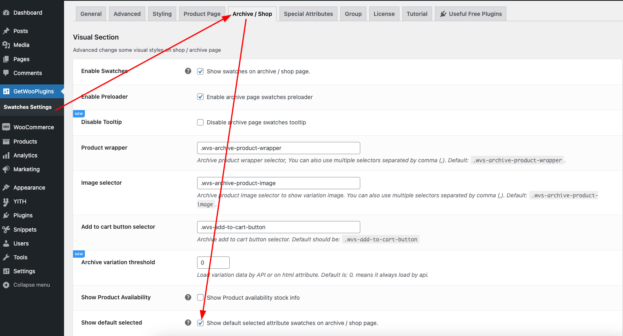
Task: Switch to the Group tab
Action: (x=353, y=14)
